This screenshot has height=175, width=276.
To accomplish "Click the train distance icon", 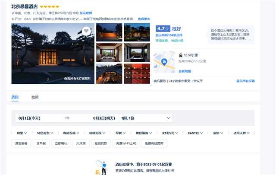I will coord(180,55).
